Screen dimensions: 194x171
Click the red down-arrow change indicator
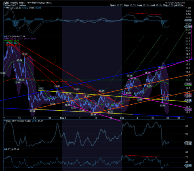point(184,5)
